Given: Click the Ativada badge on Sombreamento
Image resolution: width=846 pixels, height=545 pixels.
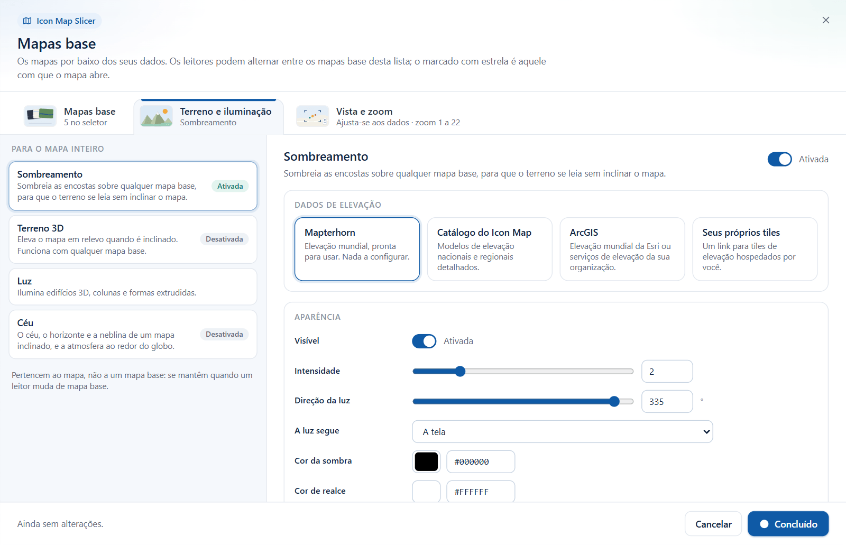Looking at the screenshot, I should point(230,186).
